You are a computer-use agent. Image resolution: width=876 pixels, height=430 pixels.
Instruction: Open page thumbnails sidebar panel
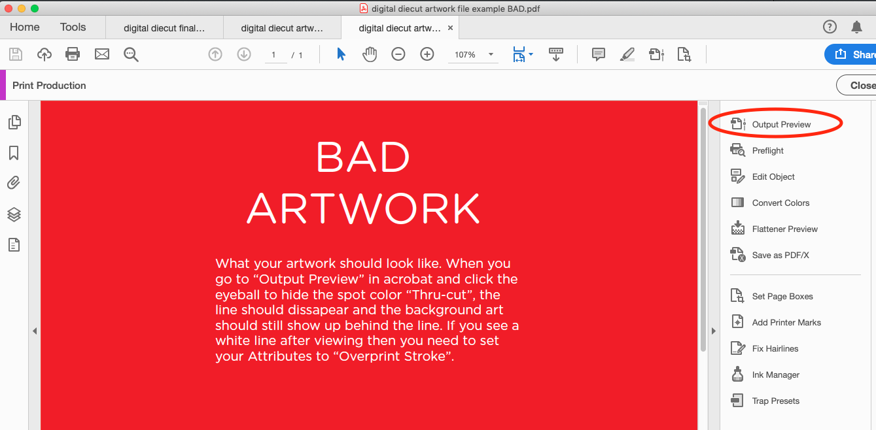[14, 122]
